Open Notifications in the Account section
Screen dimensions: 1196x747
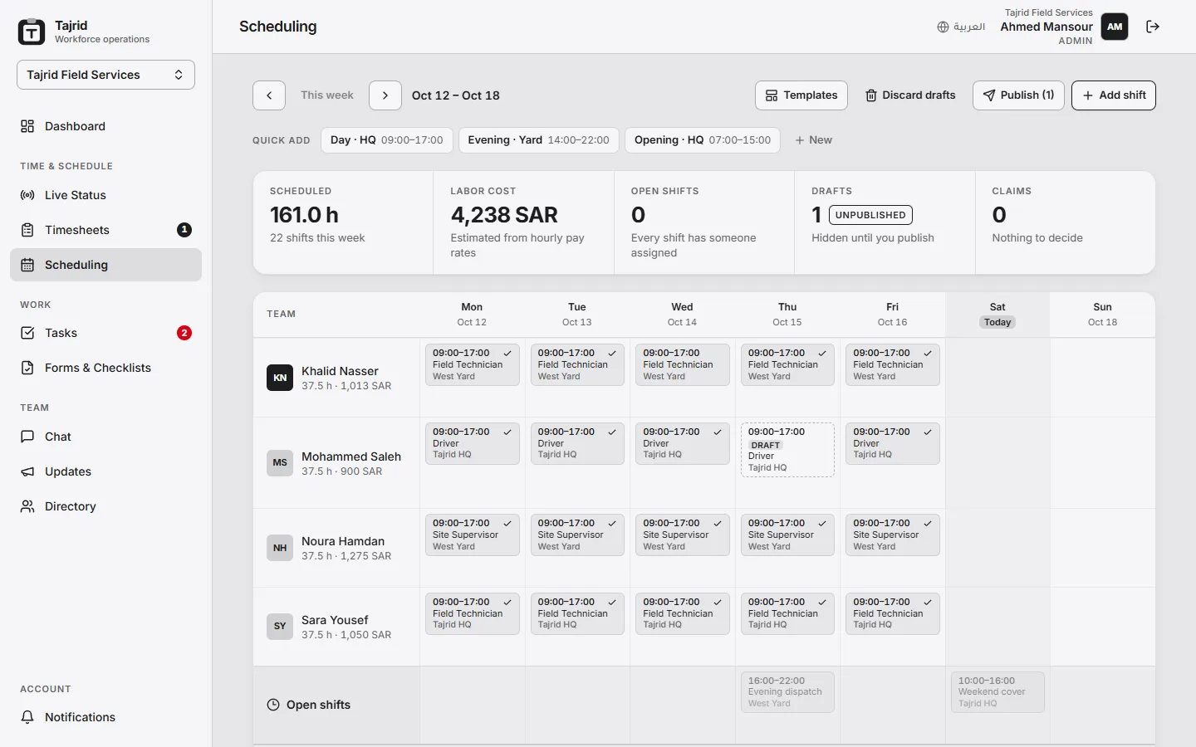105,717
